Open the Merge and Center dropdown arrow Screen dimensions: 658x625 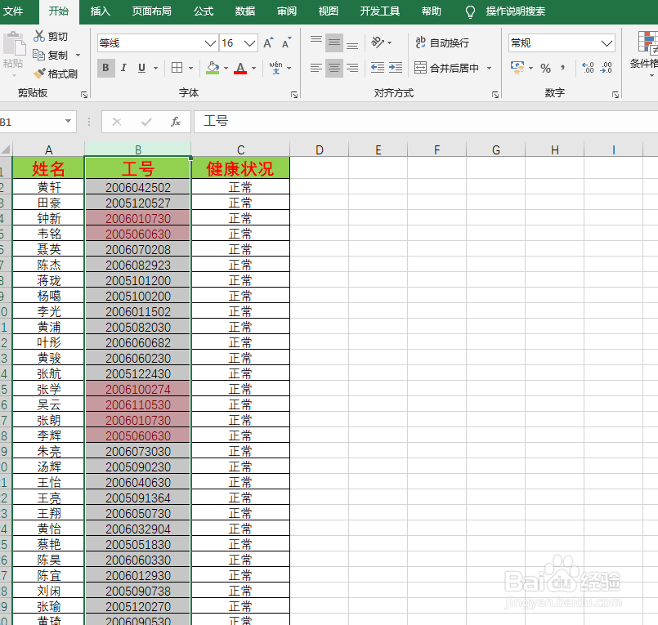489,68
